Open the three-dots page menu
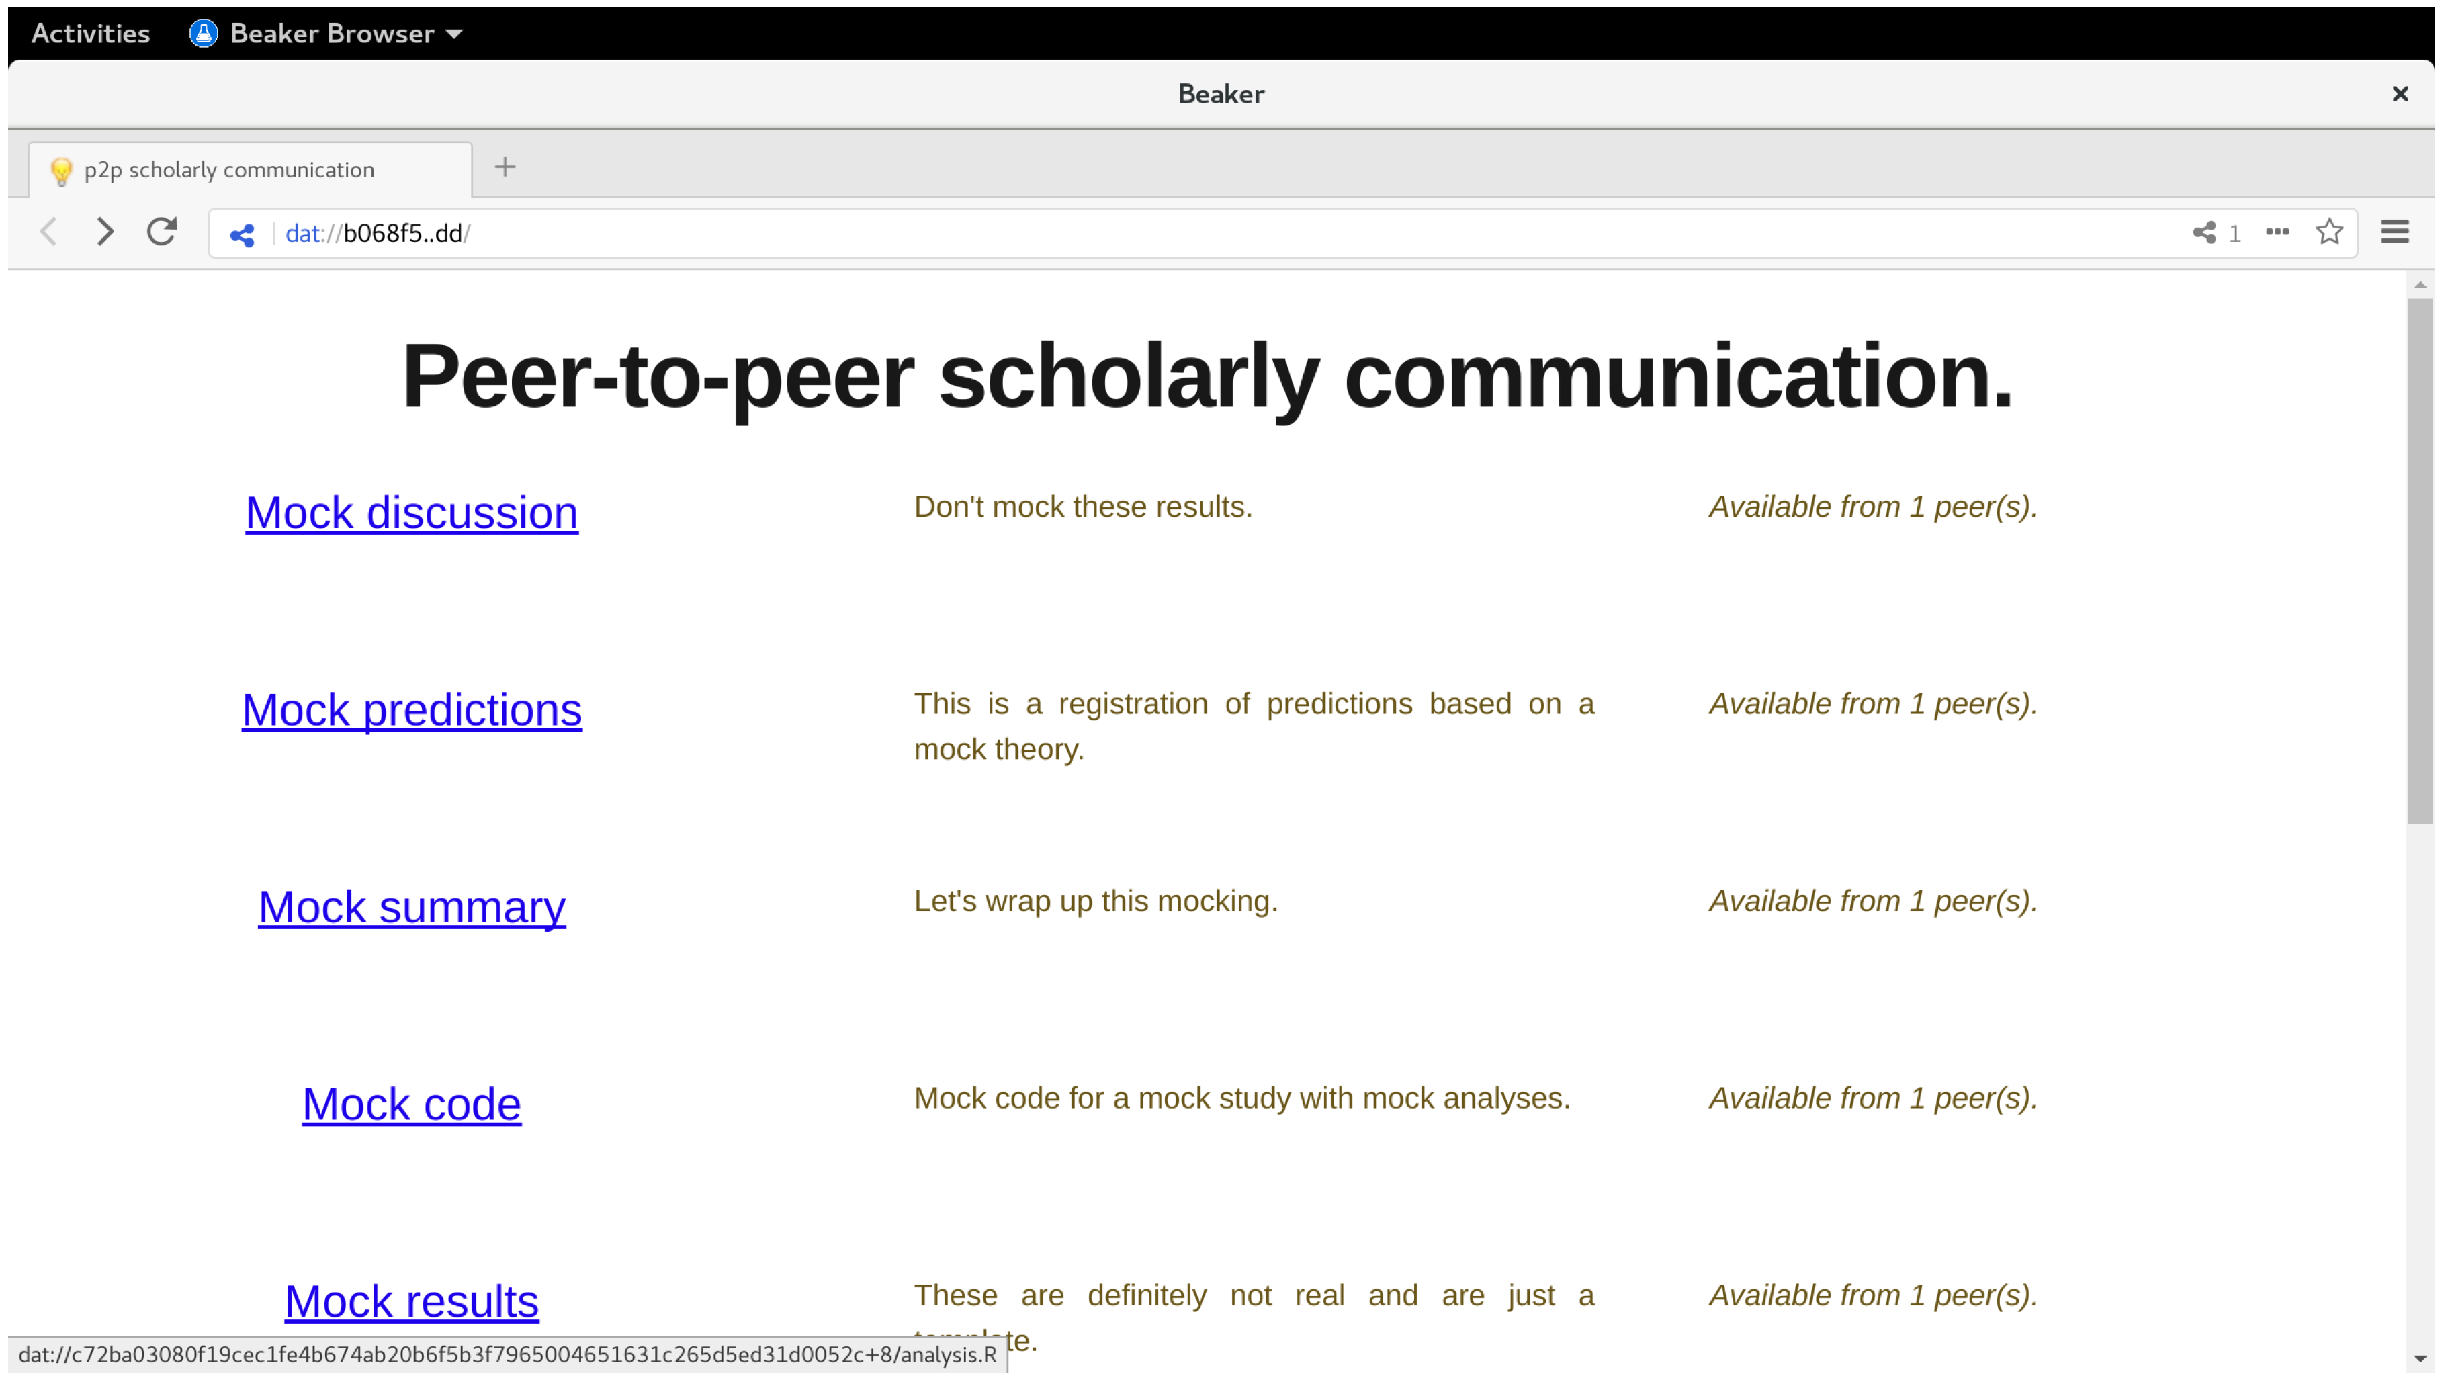The height and width of the screenshot is (1388, 2448). 2277,232
